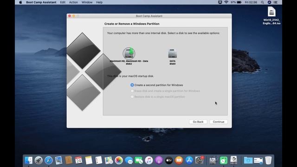Open the Help menu
The image size is (297, 167).
coord(99,2)
